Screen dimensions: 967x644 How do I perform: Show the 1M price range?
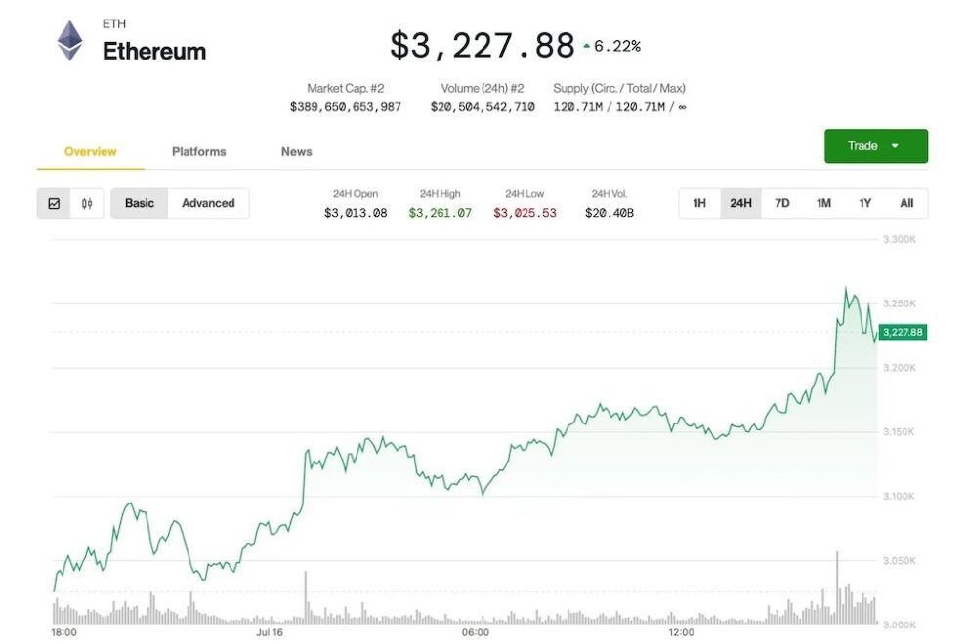pyautogui.click(x=823, y=203)
